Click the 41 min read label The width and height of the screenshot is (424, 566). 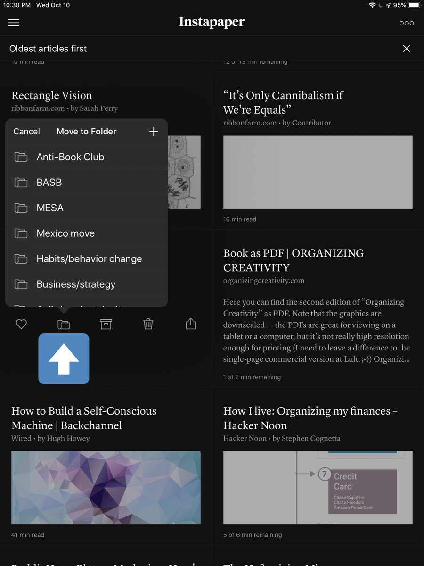pos(28,535)
